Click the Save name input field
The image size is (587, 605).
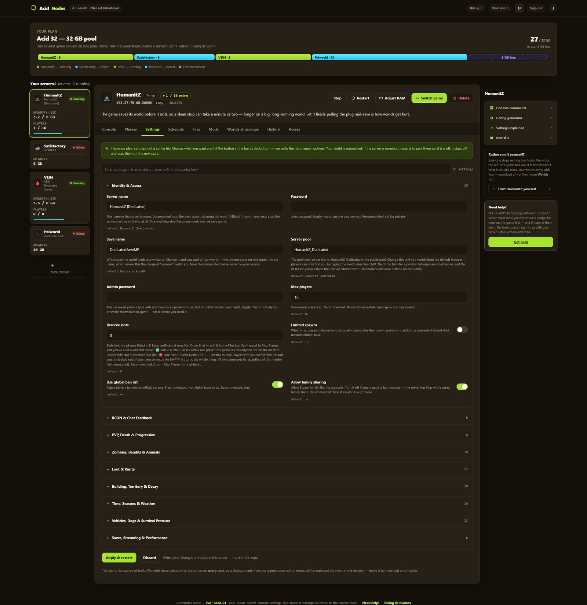pyautogui.click(x=194, y=249)
